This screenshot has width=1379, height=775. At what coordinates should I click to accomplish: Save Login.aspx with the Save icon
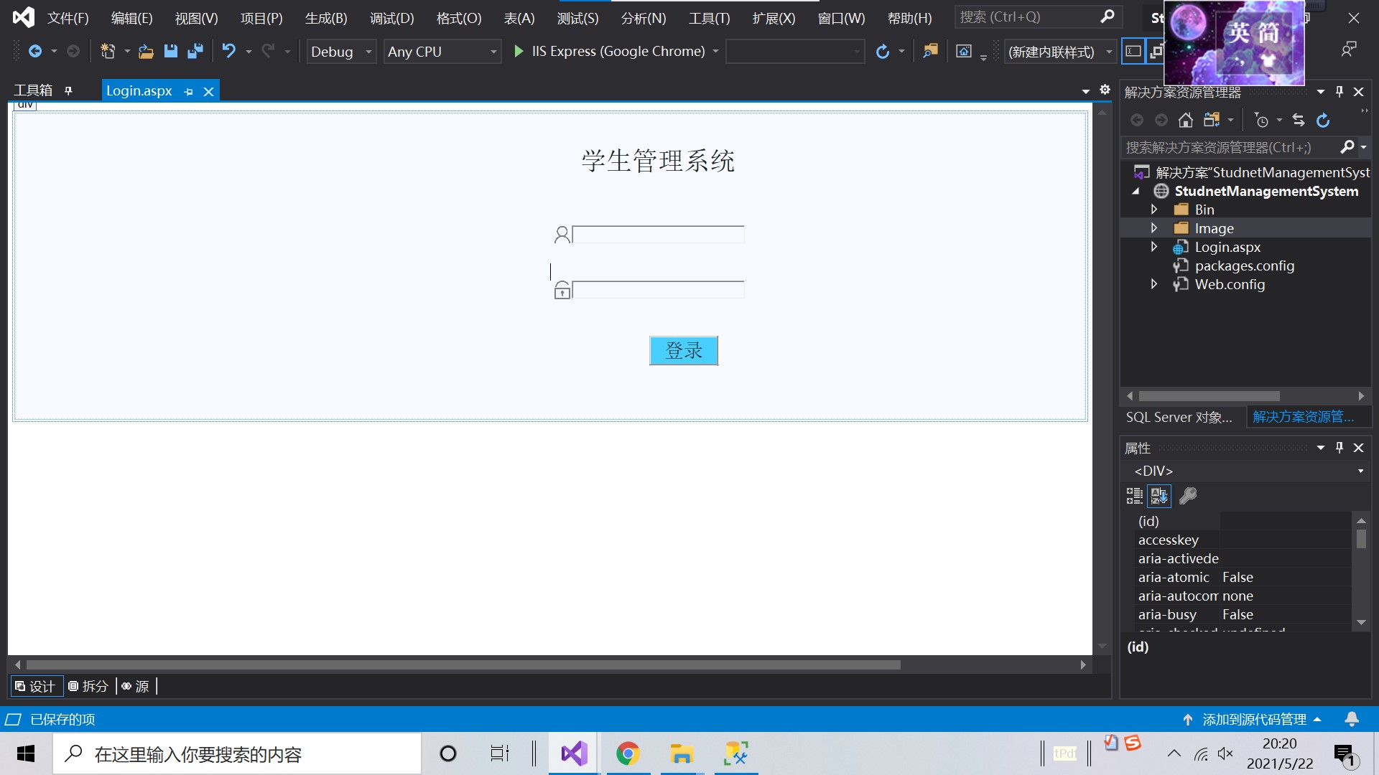click(170, 51)
